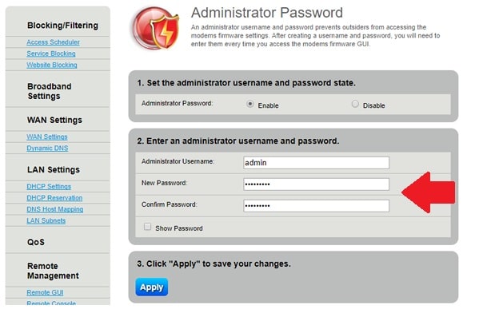Select the Disable radio button

(x=355, y=104)
